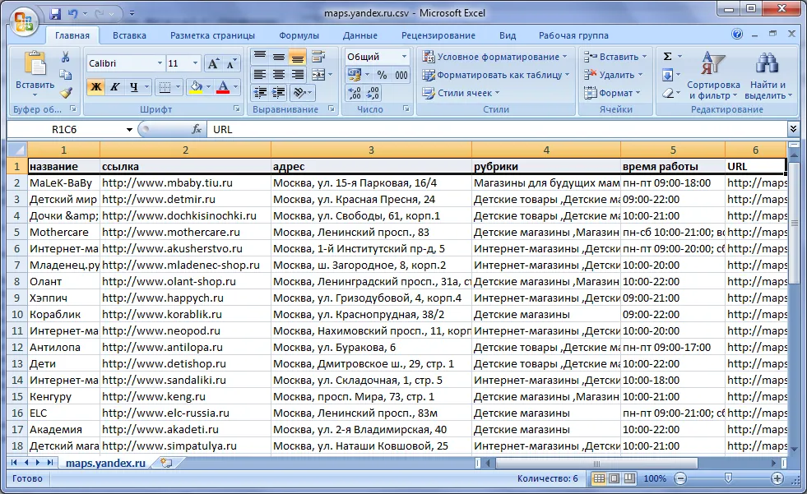
Task: Apply the fill color bucket
Action: tap(196, 87)
